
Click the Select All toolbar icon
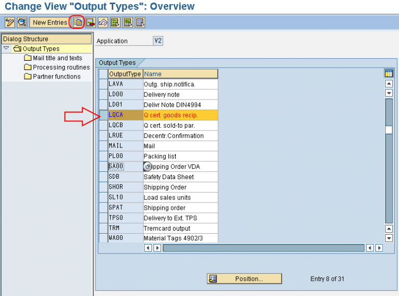point(115,22)
